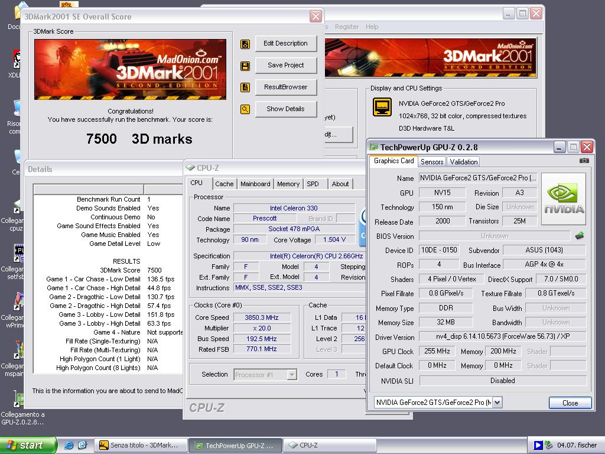Click the GPU-Z camera screenshot icon
This screenshot has width=605, height=454.
[x=584, y=161]
